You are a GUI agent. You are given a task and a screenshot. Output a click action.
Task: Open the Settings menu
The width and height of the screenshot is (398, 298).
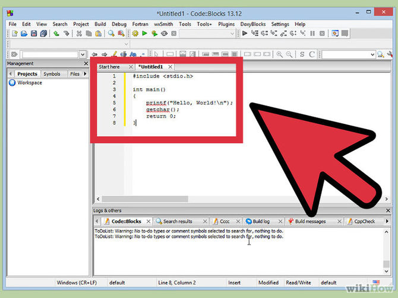pyautogui.click(x=280, y=24)
